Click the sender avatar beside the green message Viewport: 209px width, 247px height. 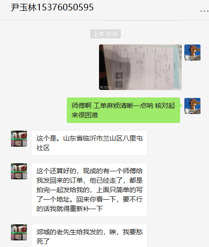[192, 106]
